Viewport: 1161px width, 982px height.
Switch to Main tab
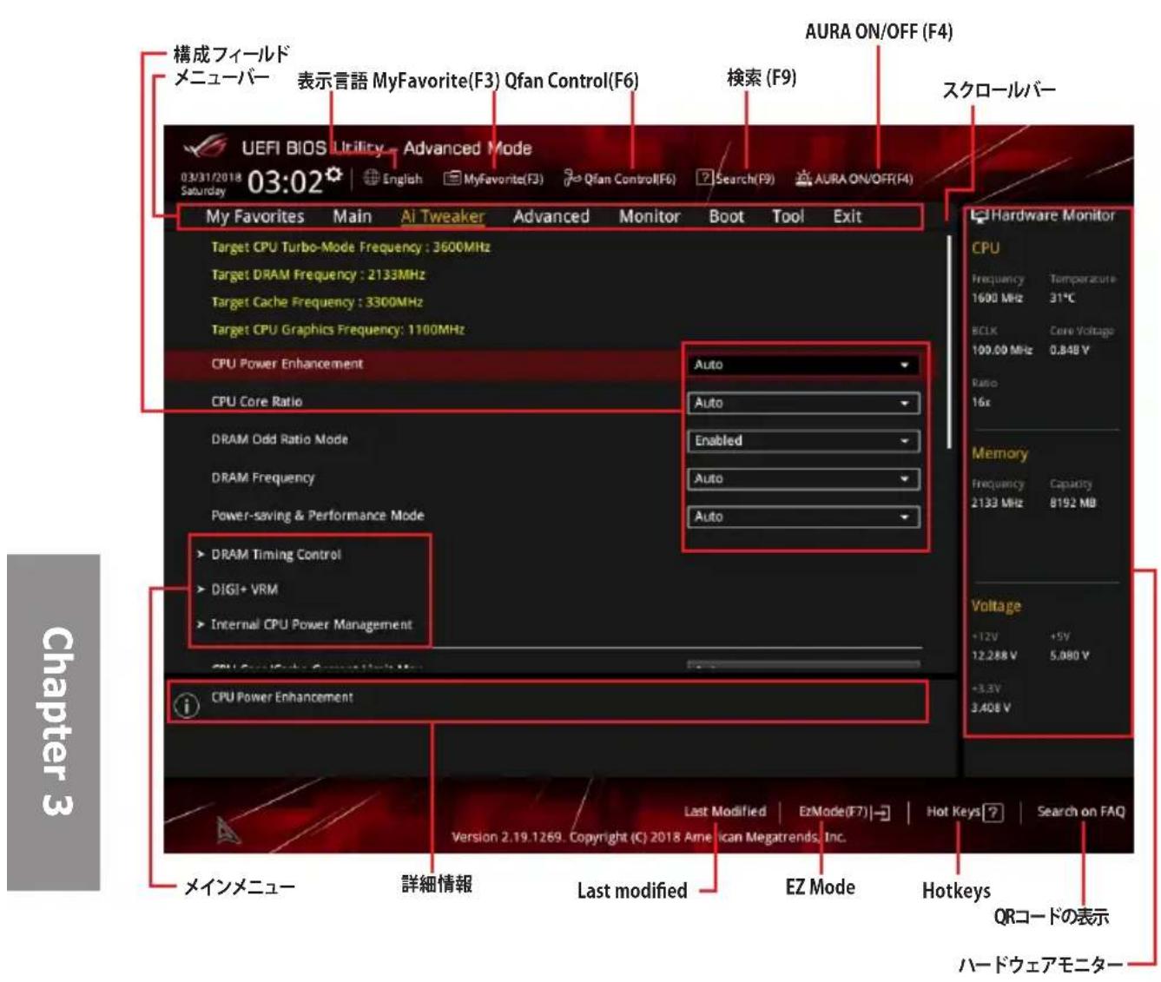[352, 216]
